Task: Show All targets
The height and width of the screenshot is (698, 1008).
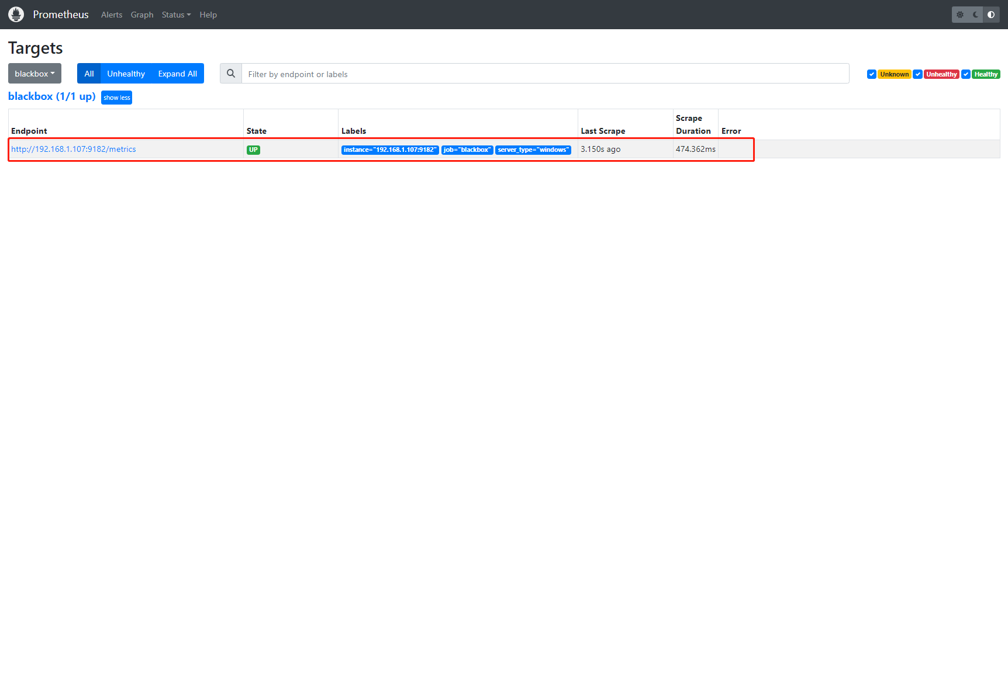Action: coord(89,74)
